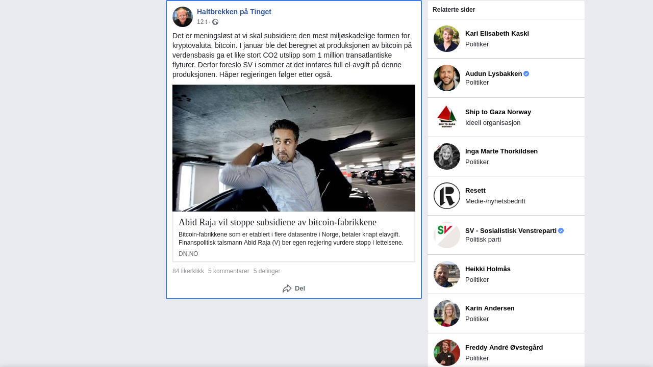View the 84 likerklikk count

(x=188, y=271)
